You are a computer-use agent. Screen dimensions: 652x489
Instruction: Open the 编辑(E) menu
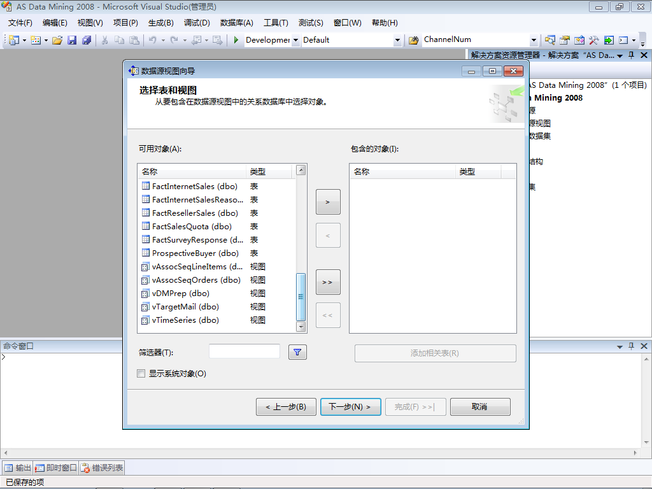coord(55,23)
